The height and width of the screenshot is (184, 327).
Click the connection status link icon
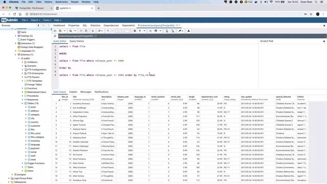(55, 36)
